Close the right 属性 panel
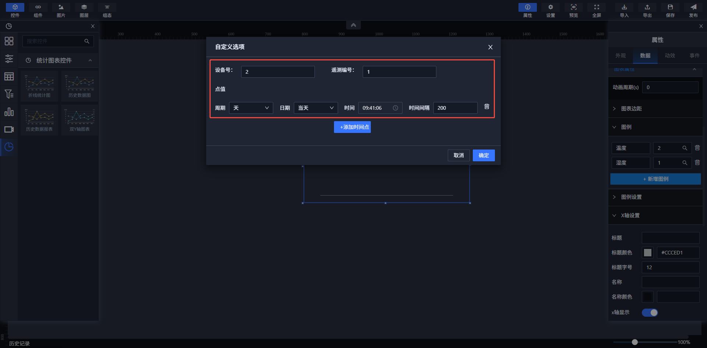 (701, 26)
